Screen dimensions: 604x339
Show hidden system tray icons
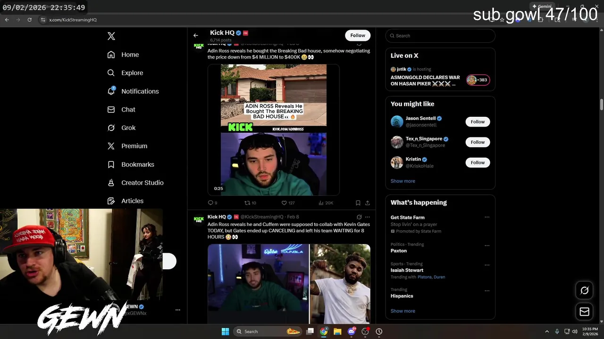click(x=547, y=331)
